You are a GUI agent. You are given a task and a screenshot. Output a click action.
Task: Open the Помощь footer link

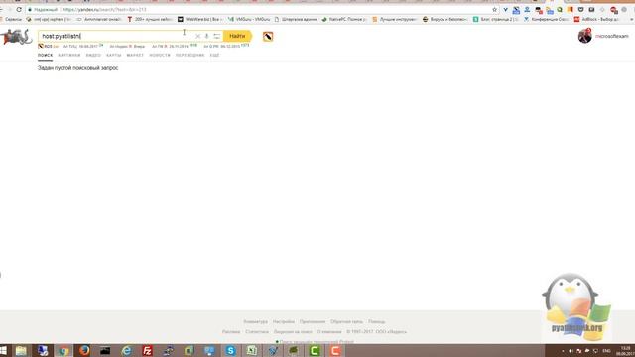(x=377, y=321)
